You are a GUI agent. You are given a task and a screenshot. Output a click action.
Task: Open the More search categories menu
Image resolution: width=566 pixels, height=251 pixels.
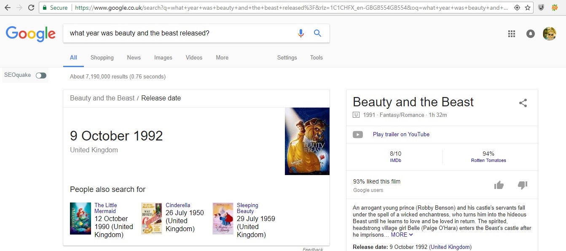point(222,58)
